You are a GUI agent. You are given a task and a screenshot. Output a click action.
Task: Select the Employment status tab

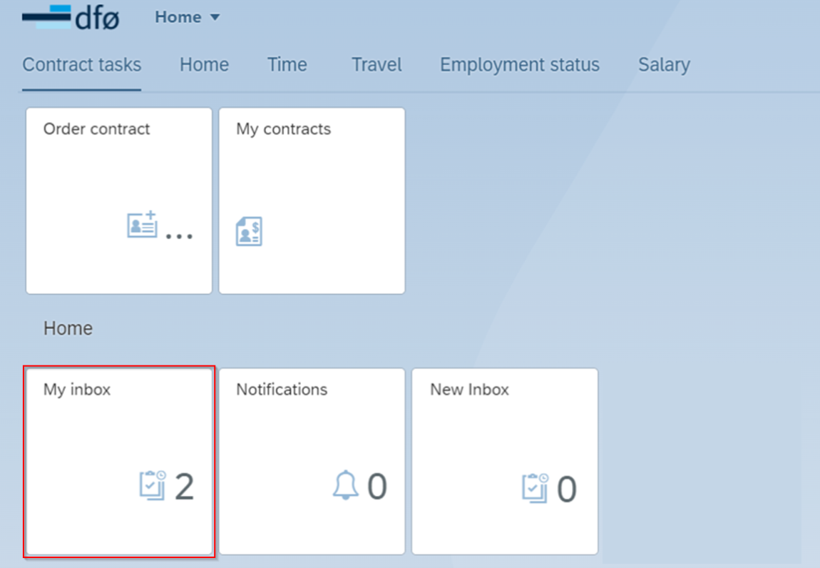pos(519,64)
